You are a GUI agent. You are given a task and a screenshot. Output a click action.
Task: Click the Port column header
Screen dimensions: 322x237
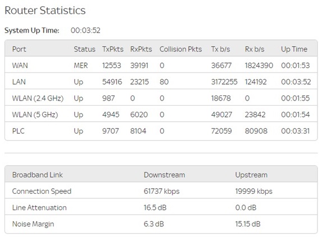pyautogui.click(x=19, y=49)
